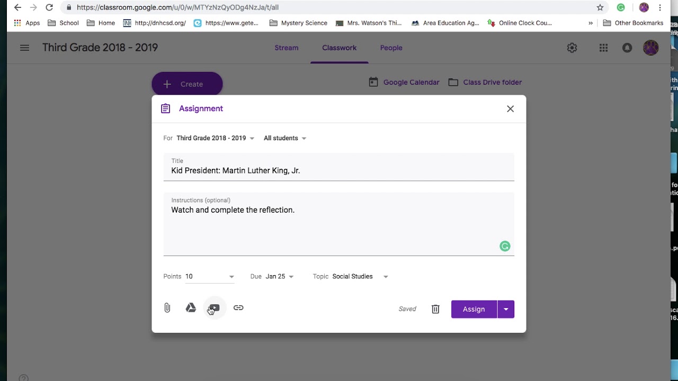
Task: Open Other Bookmarks folder
Action: 633,23
